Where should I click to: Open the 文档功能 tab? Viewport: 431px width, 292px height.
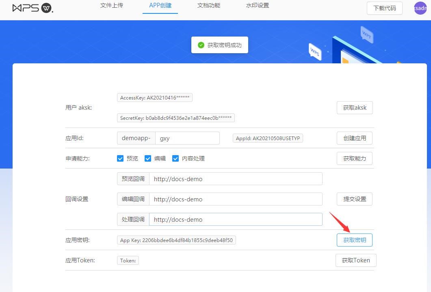click(x=209, y=6)
